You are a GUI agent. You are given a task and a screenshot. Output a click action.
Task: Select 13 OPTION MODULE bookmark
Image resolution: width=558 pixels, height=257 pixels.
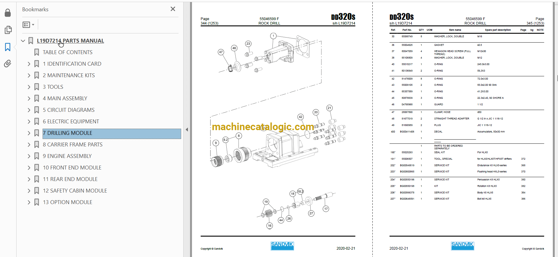coord(68,202)
